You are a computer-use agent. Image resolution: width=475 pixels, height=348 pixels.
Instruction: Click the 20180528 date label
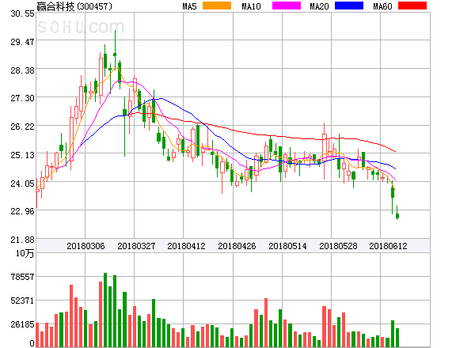(x=338, y=246)
